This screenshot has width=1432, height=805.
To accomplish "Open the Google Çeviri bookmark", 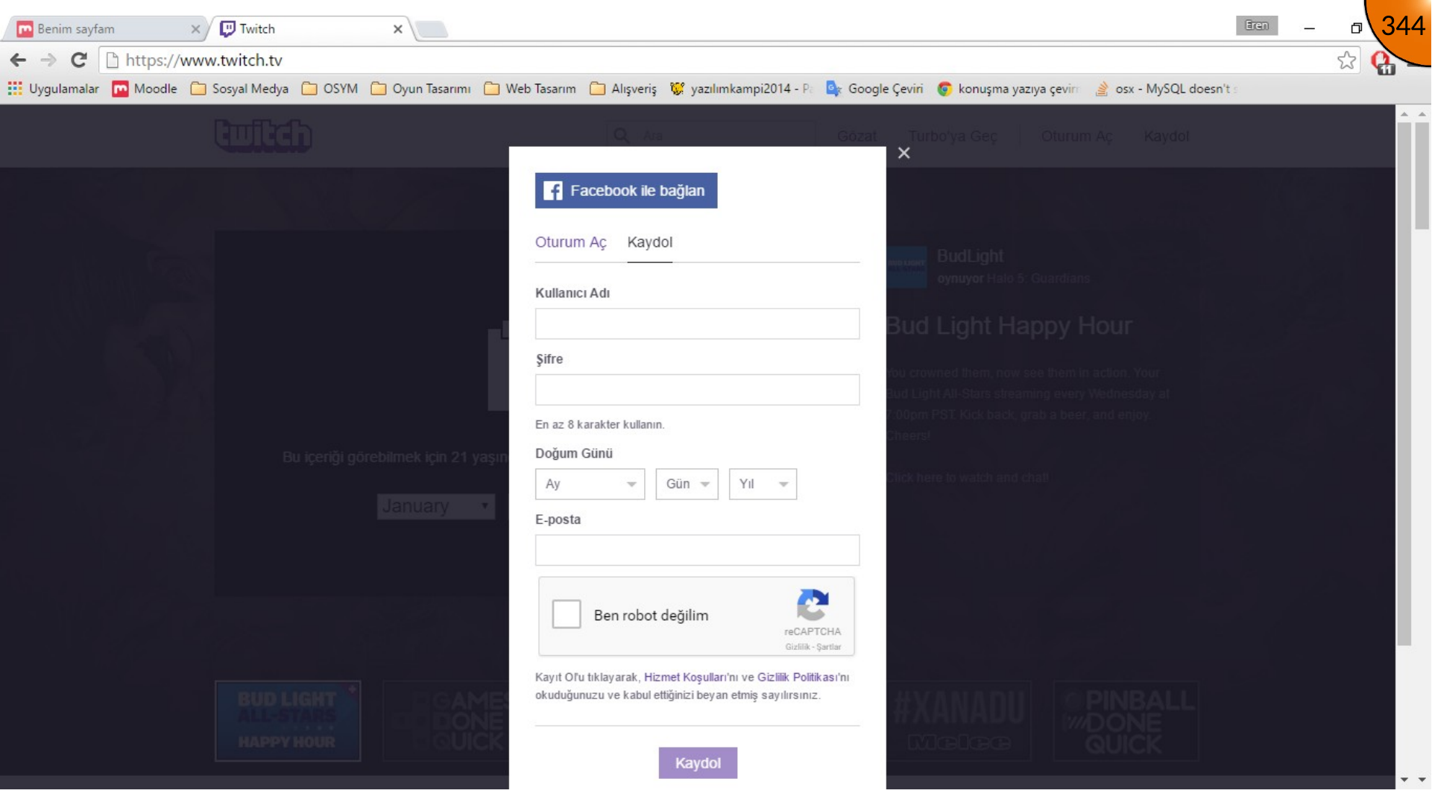I will (x=874, y=89).
